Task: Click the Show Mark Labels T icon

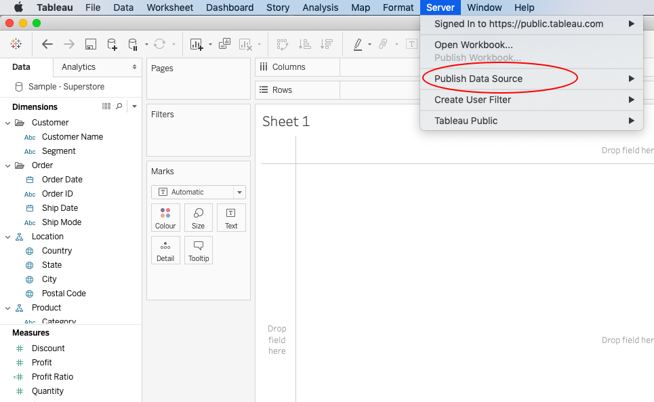Action: [x=411, y=44]
